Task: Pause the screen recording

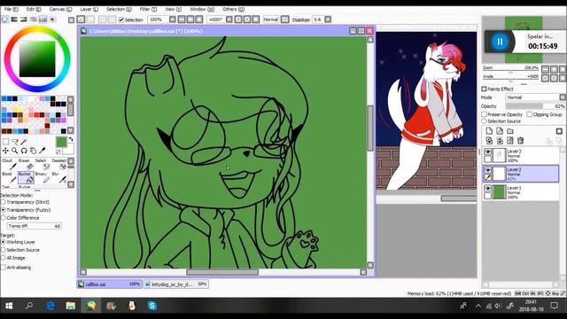Action: (x=500, y=42)
